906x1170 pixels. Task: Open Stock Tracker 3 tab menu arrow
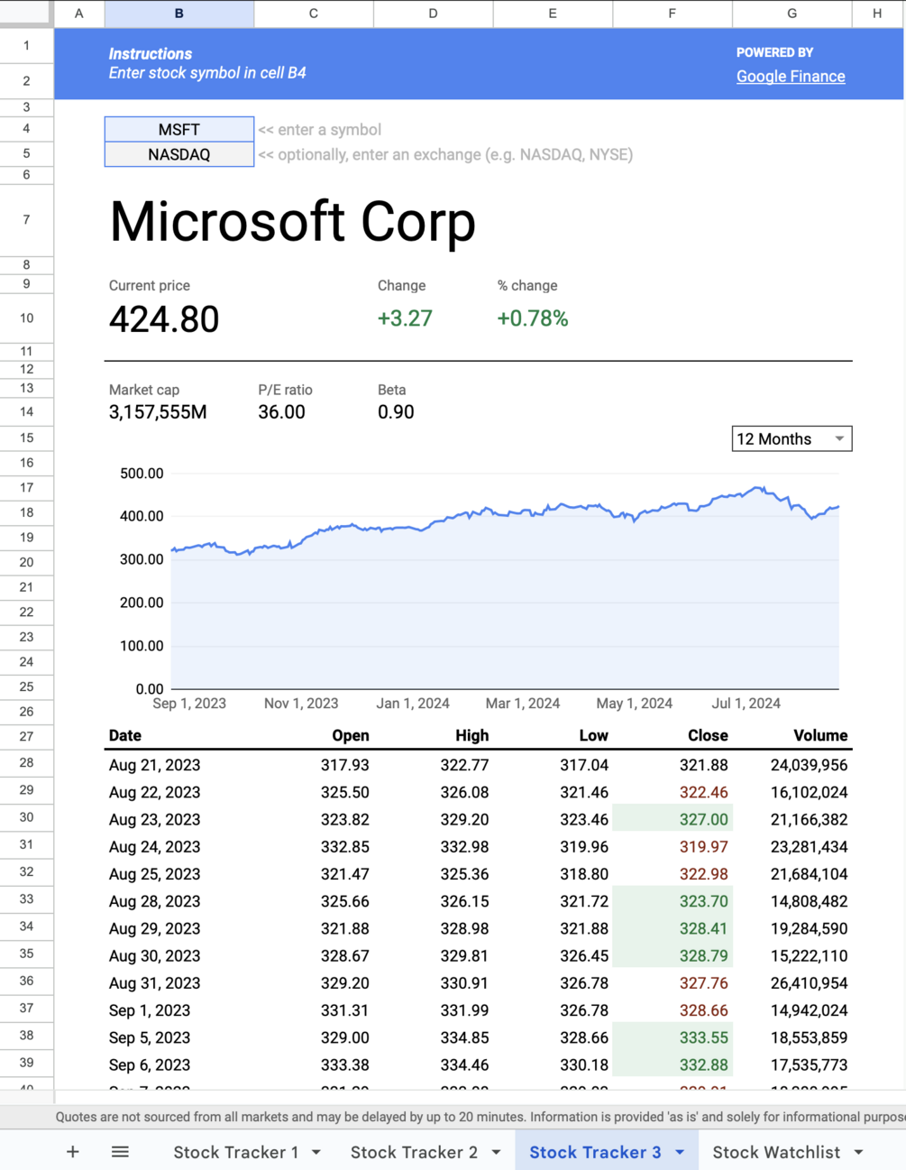[680, 1153]
